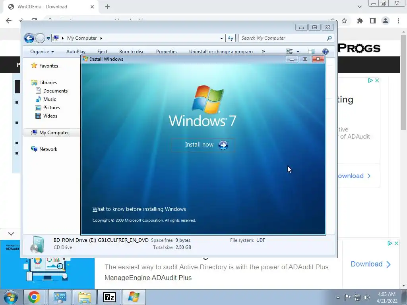Open What to know before installing Windows
Screen dimensions: 407x305
pyautogui.click(x=139, y=209)
